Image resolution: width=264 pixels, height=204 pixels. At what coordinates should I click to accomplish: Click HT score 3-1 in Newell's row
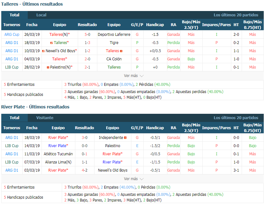point(236,170)
